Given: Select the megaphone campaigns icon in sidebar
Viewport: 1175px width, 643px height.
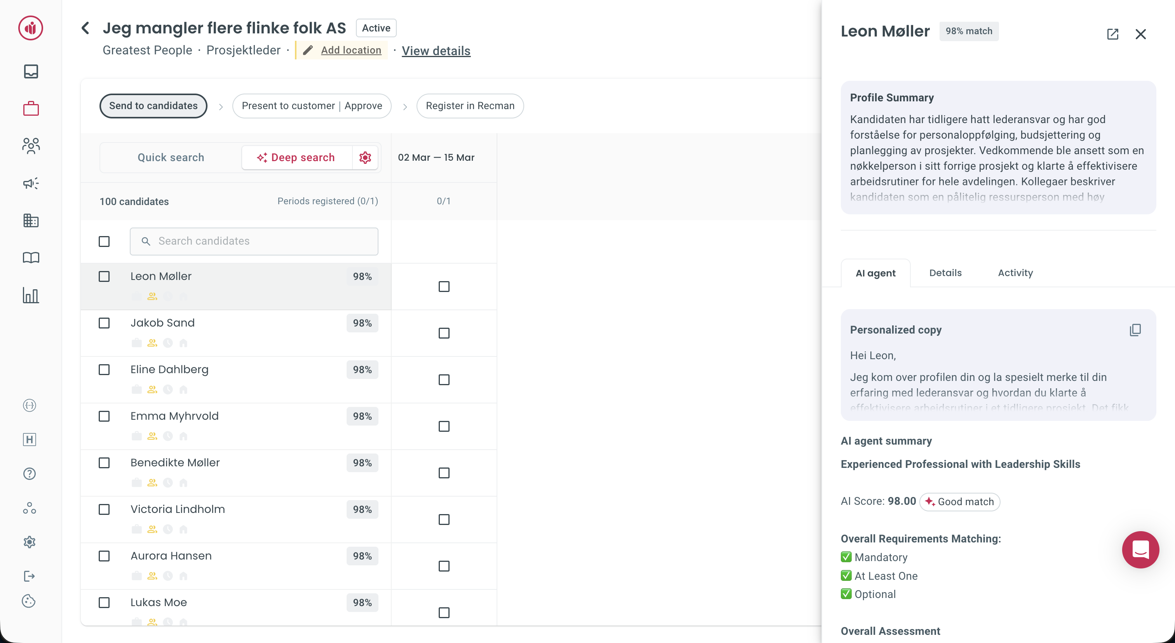Looking at the screenshot, I should click(30, 184).
